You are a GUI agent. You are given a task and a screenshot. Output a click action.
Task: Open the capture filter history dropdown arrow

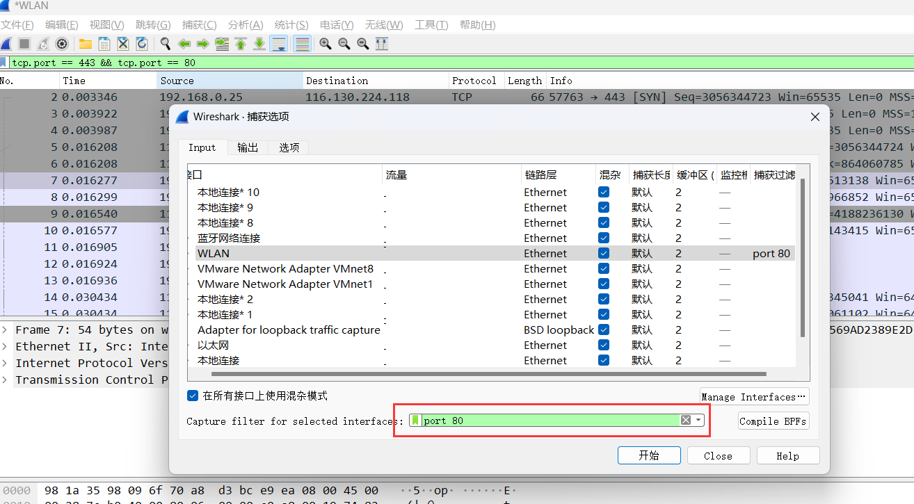click(x=698, y=420)
